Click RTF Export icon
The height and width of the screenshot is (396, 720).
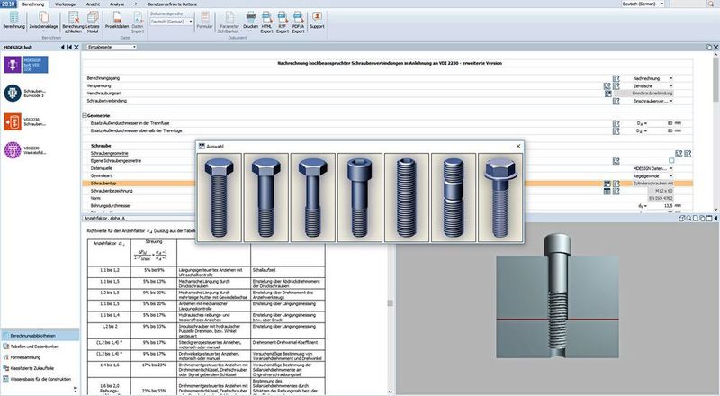(283, 22)
